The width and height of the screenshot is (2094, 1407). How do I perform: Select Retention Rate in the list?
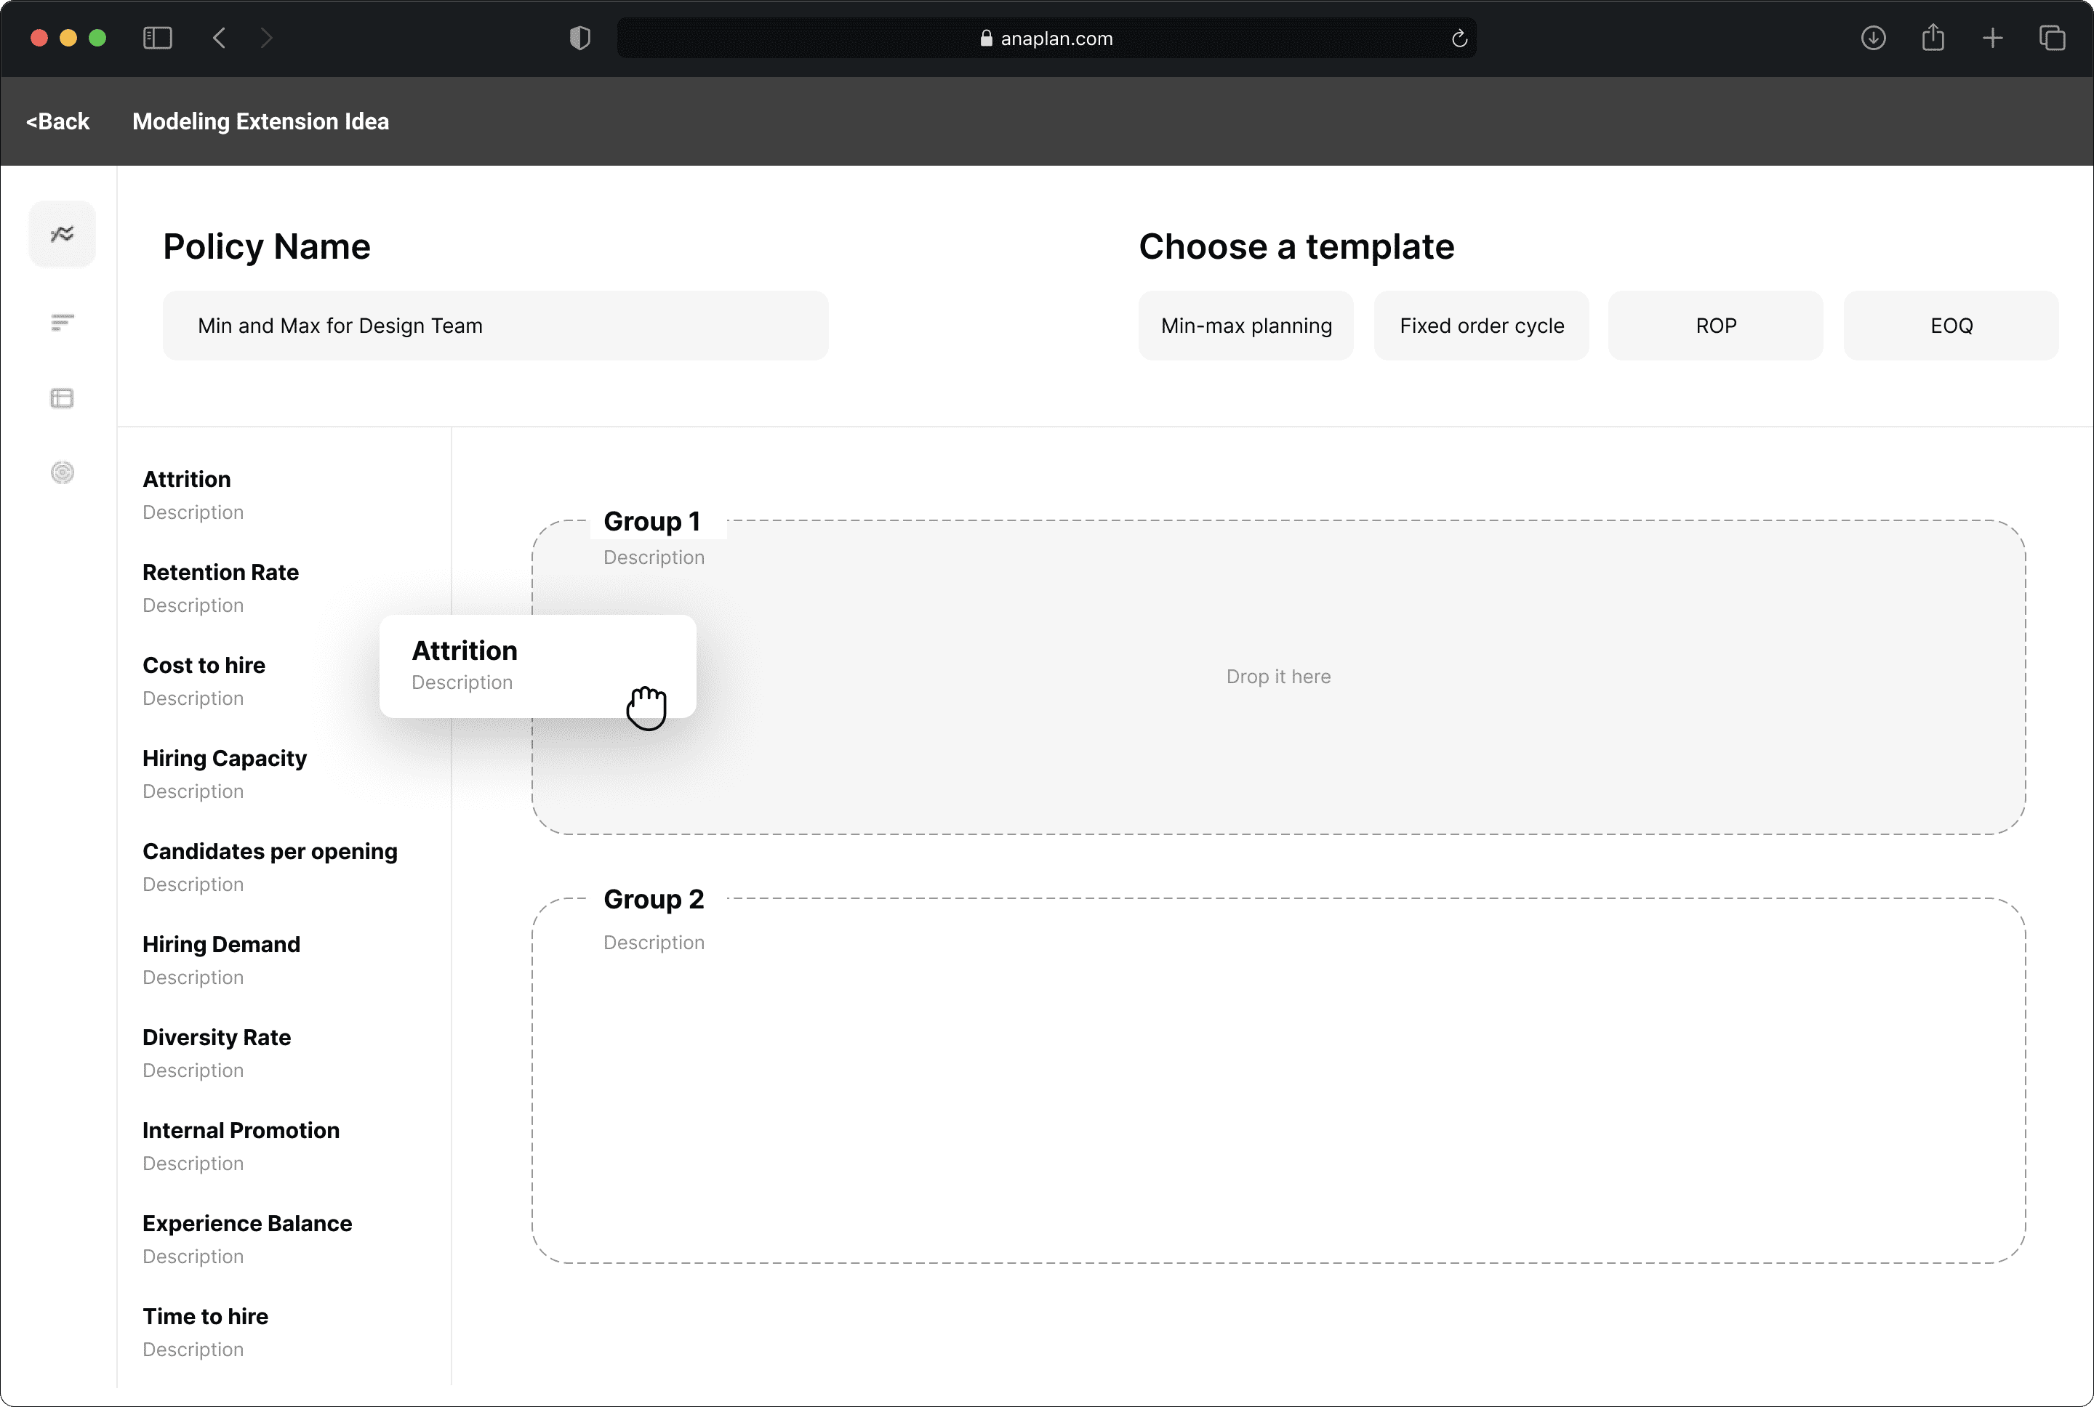pyautogui.click(x=220, y=588)
